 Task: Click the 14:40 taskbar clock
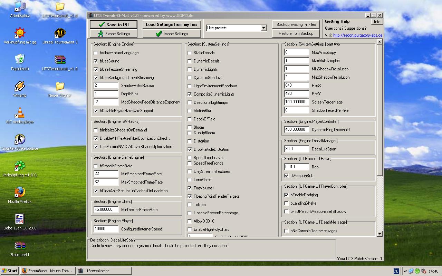click(x=433, y=271)
